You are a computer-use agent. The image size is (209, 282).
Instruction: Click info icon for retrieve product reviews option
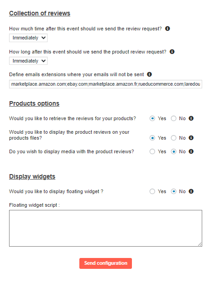click(x=191, y=118)
